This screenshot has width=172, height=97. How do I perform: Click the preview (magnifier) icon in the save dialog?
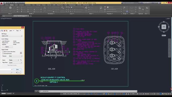(x=2, y=31)
